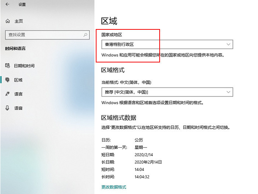This screenshot has height=194, width=258.
Task: Click the 区域 page title
Action: point(109,21)
